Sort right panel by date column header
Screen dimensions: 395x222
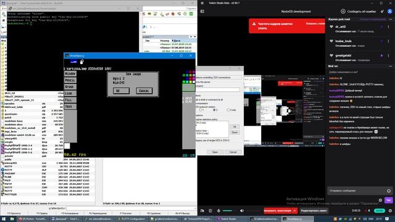pos(183,40)
